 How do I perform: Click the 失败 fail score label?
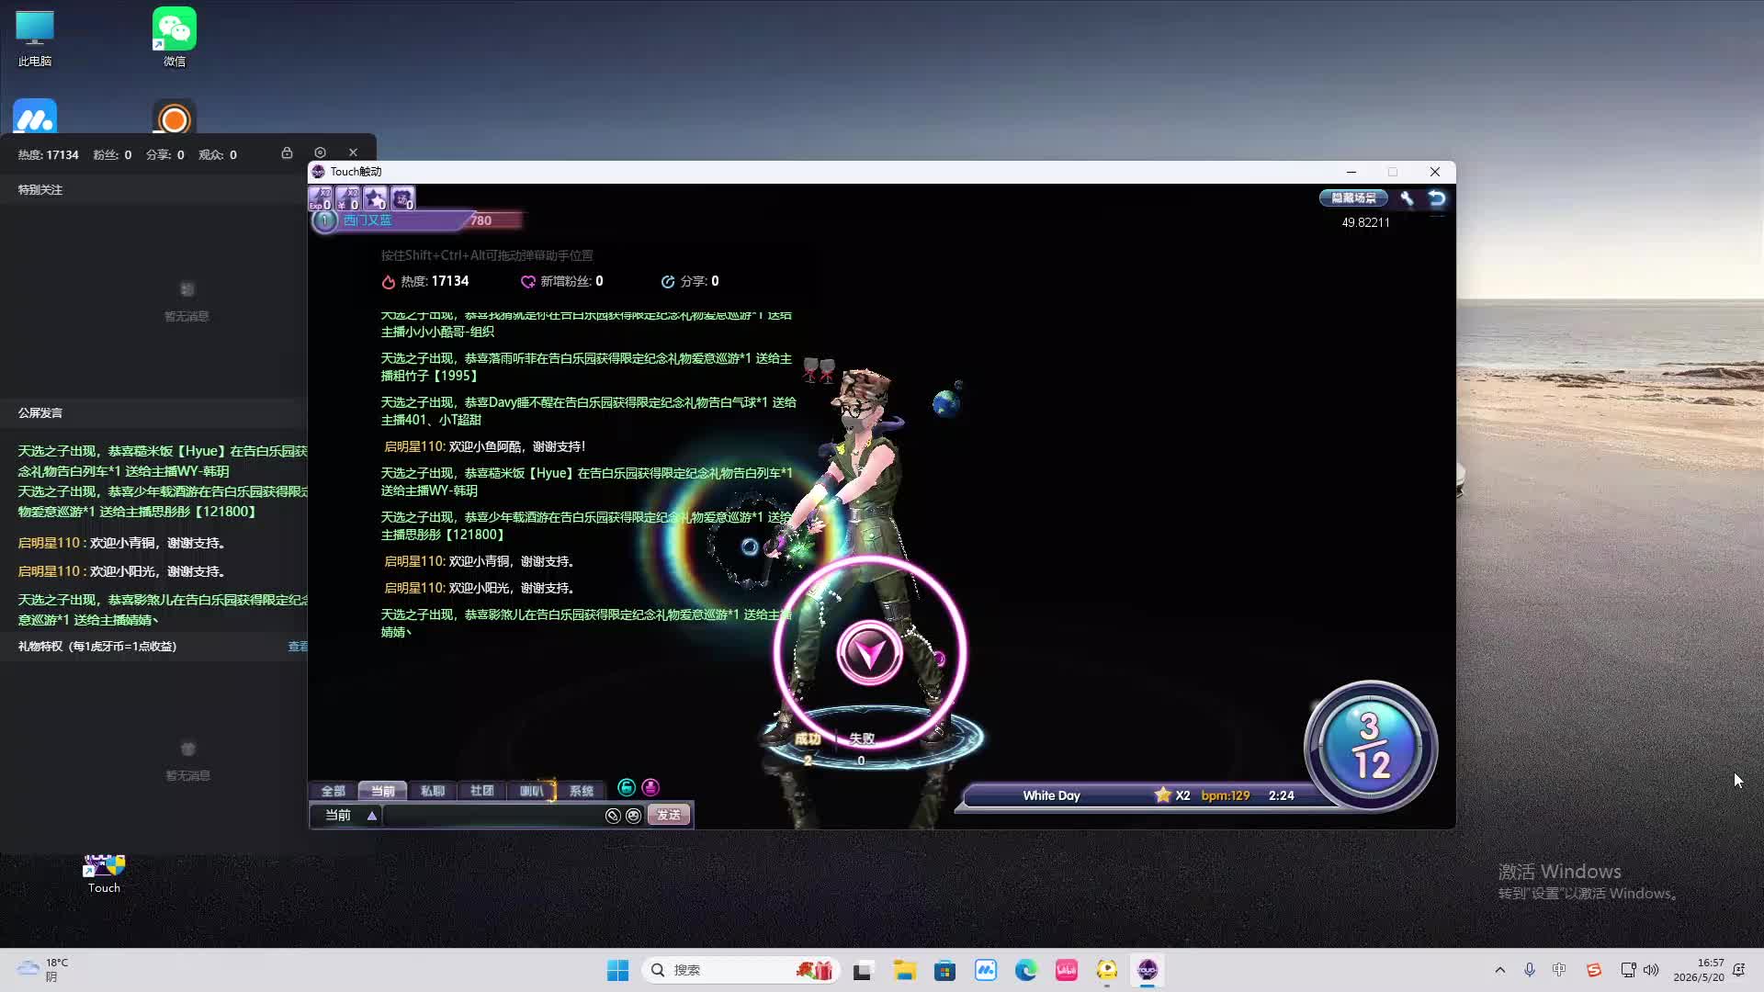coord(862,738)
